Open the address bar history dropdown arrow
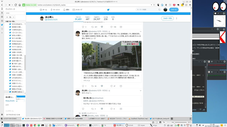The height and width of the screenshot is (127, 227). (151, 5)
